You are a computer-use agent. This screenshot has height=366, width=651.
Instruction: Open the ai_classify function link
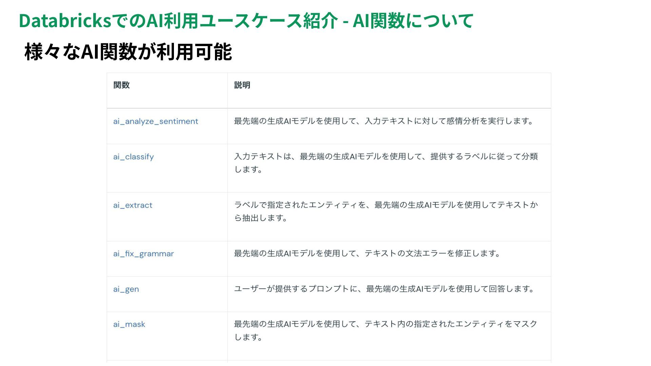[x=134, y=157]
